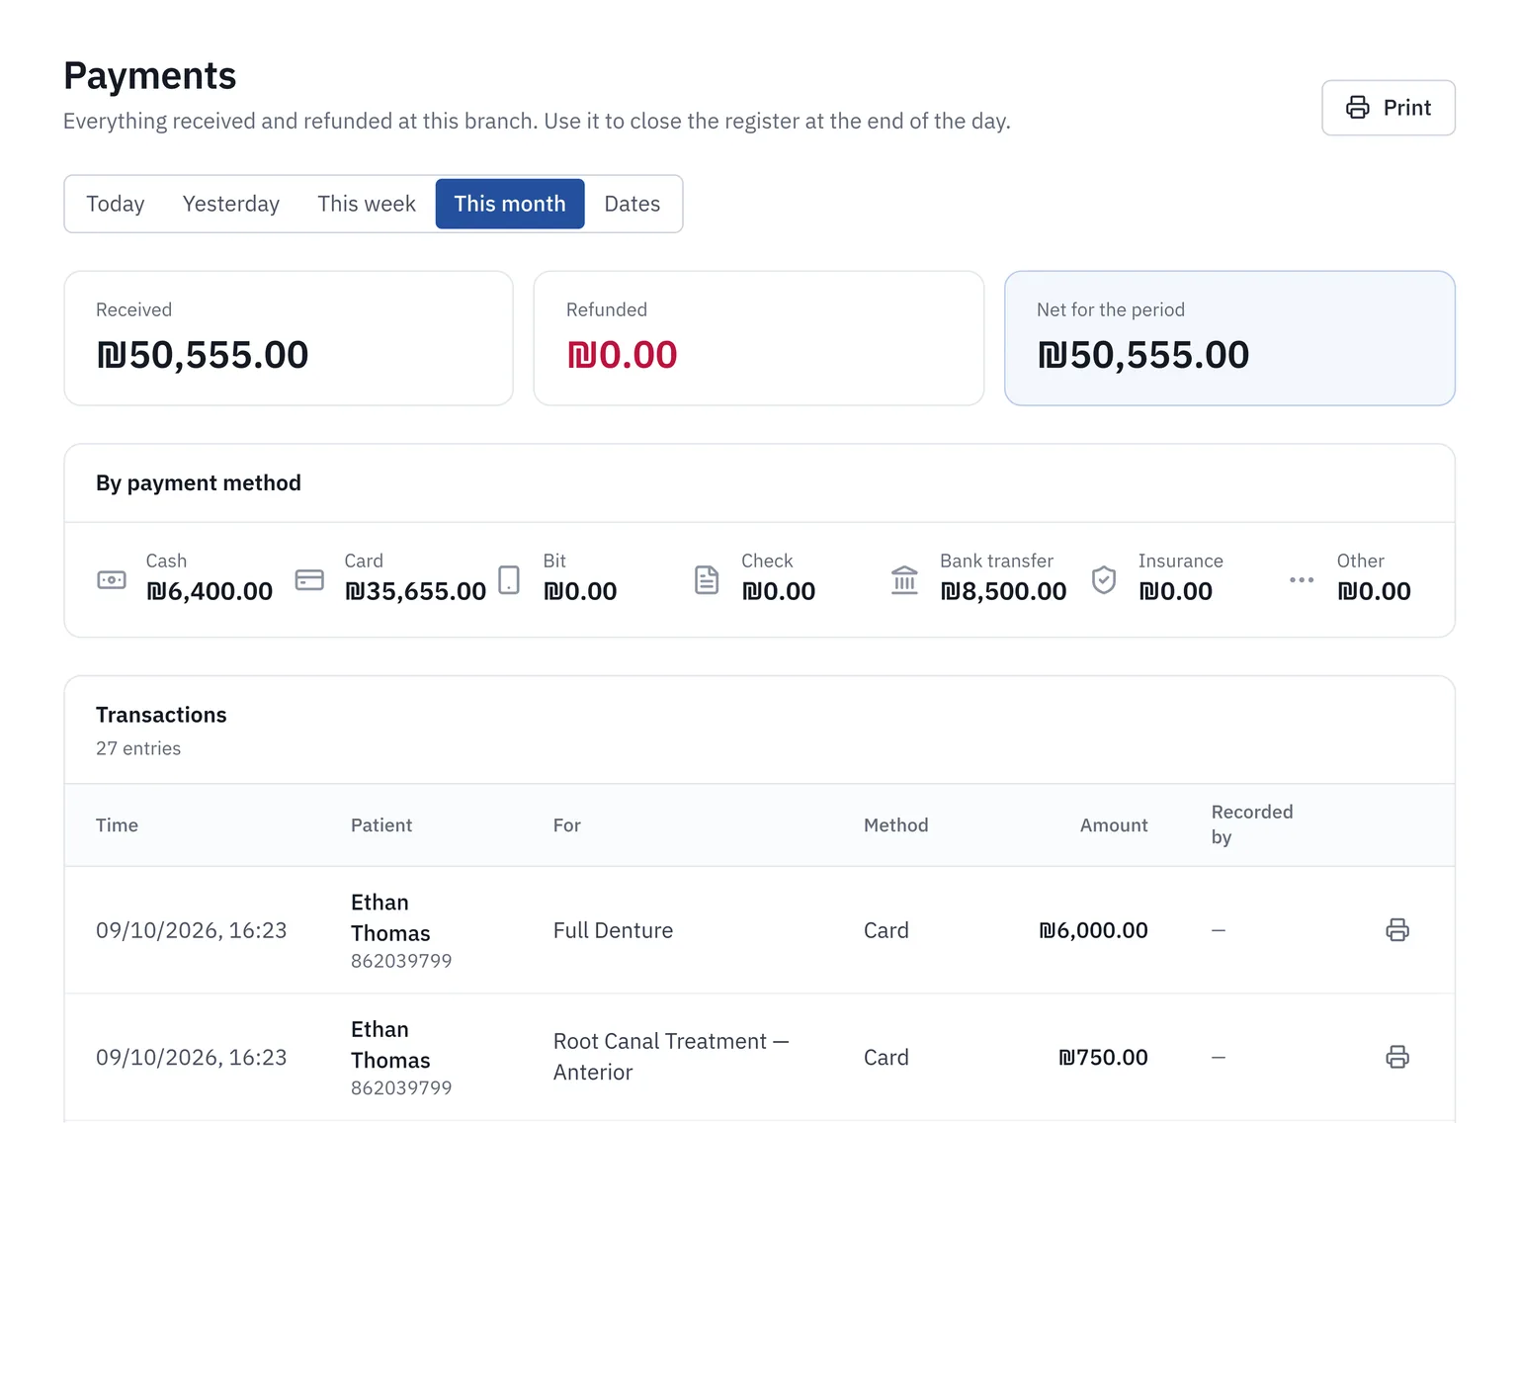Viewport: 1518px width, 1384px height.
Task: Click the Card amount ₪35,655.00
Action: pyautogui.click(x=415, y=591)
